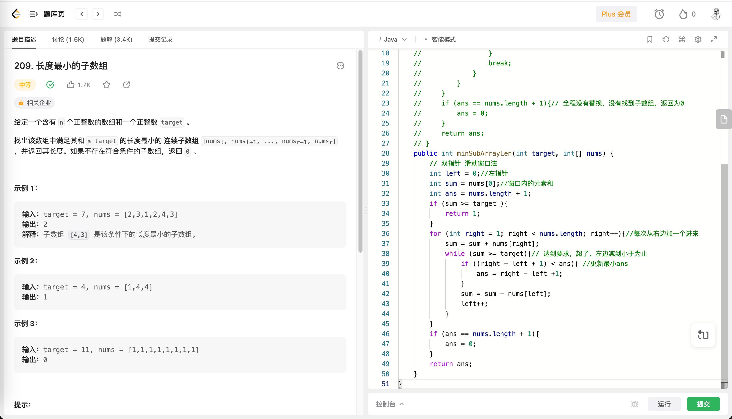This screenshot has width=732, height=419.
Task: Open the timer clock icon
Action: (659, 14)
